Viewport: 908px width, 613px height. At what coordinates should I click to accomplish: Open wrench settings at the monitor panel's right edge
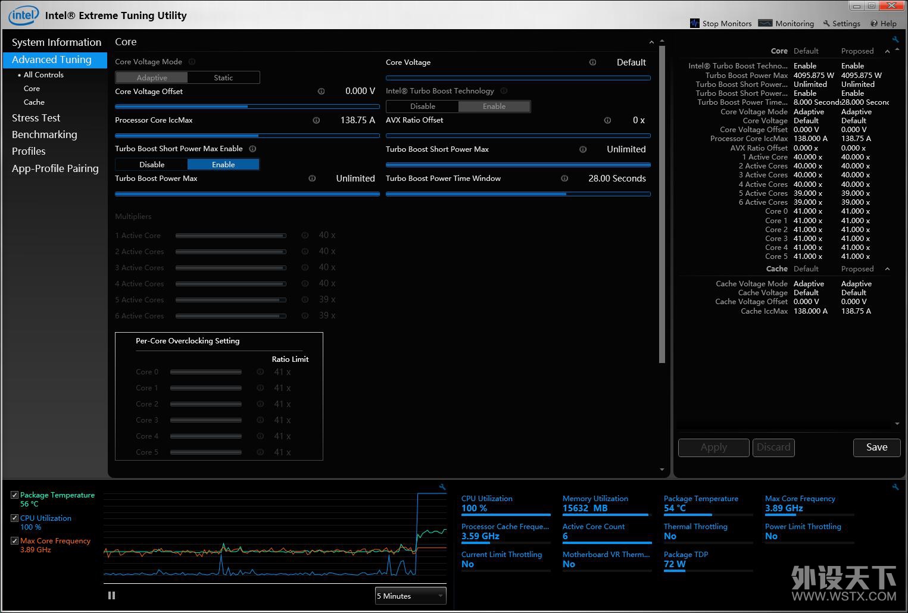tap(895, 487)
